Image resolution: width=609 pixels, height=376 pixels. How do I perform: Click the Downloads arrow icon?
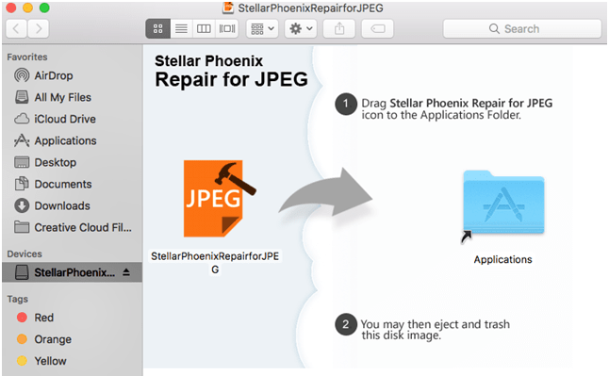pos(22,205)
